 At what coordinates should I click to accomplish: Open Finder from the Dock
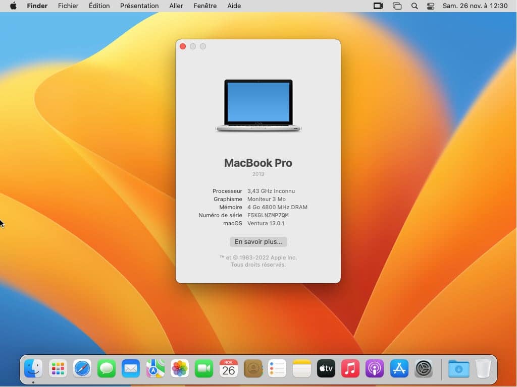coord(34,369)
